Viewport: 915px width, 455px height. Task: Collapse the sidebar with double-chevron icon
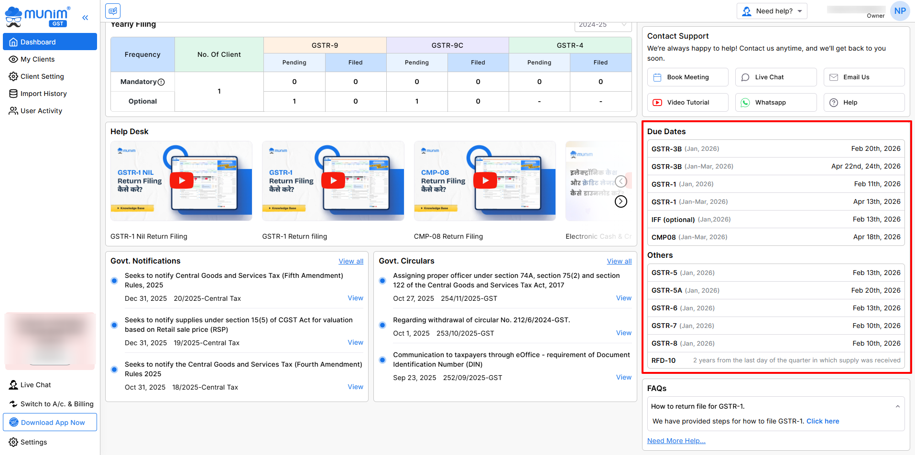click(85, 18)
